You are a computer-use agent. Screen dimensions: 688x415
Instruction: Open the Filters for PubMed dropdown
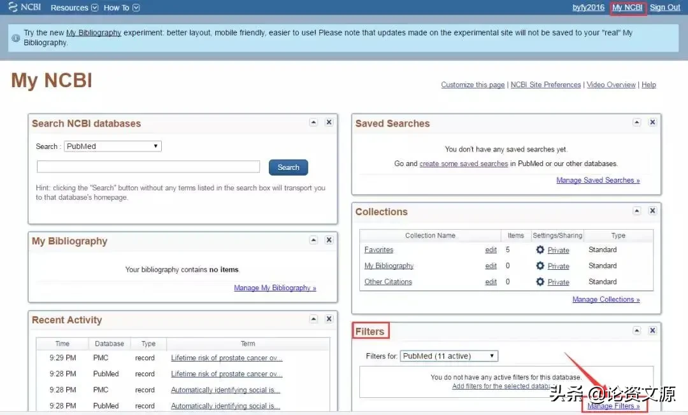pyautogui.click(x=449, y=356)
